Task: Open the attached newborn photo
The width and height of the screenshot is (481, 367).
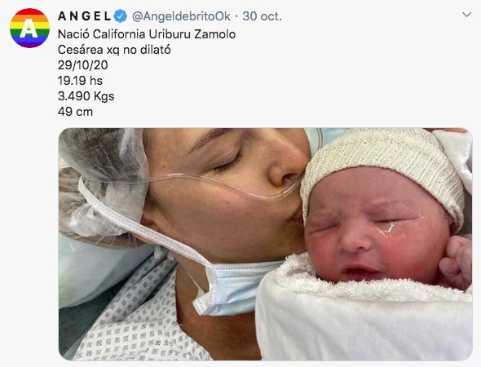Action: tap(265, 244)
